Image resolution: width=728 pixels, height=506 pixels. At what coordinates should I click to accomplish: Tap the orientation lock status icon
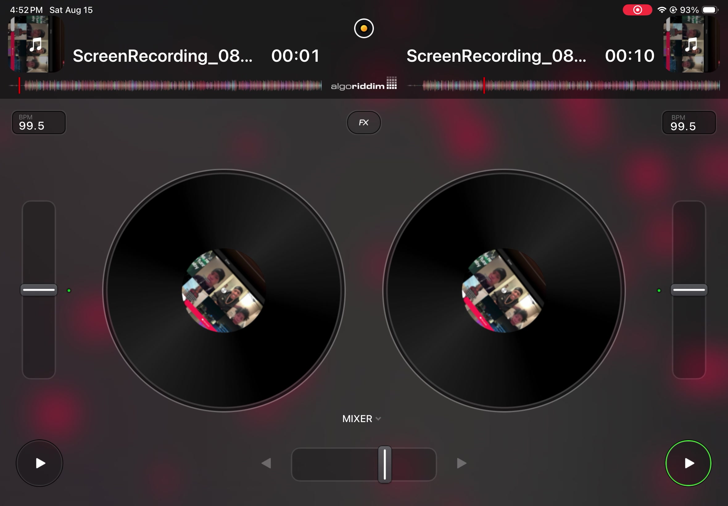click(x=673, y=10)
